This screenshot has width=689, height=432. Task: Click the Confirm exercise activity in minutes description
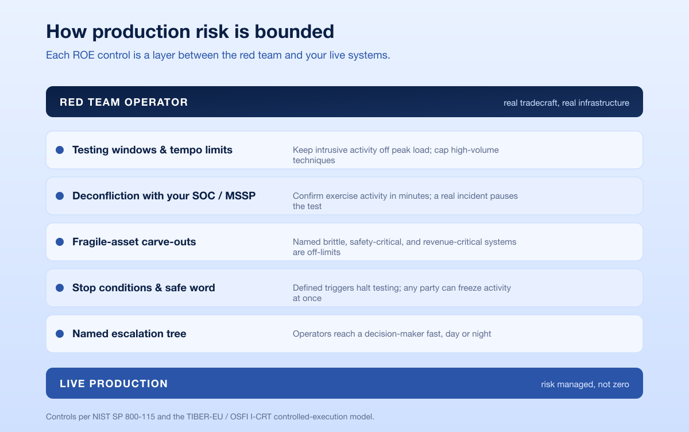click(x=405, y=201)
